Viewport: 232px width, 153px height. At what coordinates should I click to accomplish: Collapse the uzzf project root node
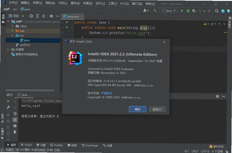click(8, 21)
